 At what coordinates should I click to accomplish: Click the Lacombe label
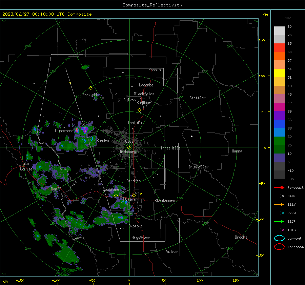[146, 85]
